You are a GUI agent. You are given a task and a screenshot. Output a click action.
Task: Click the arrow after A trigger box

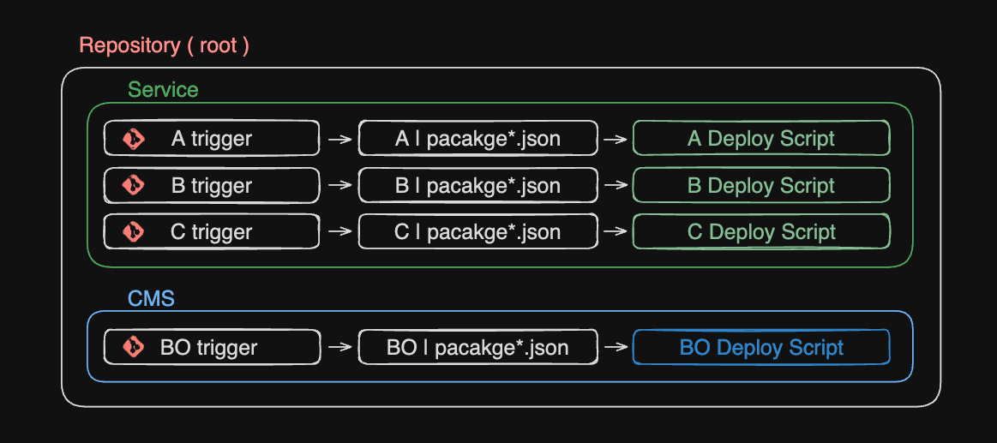pos(339,139)
